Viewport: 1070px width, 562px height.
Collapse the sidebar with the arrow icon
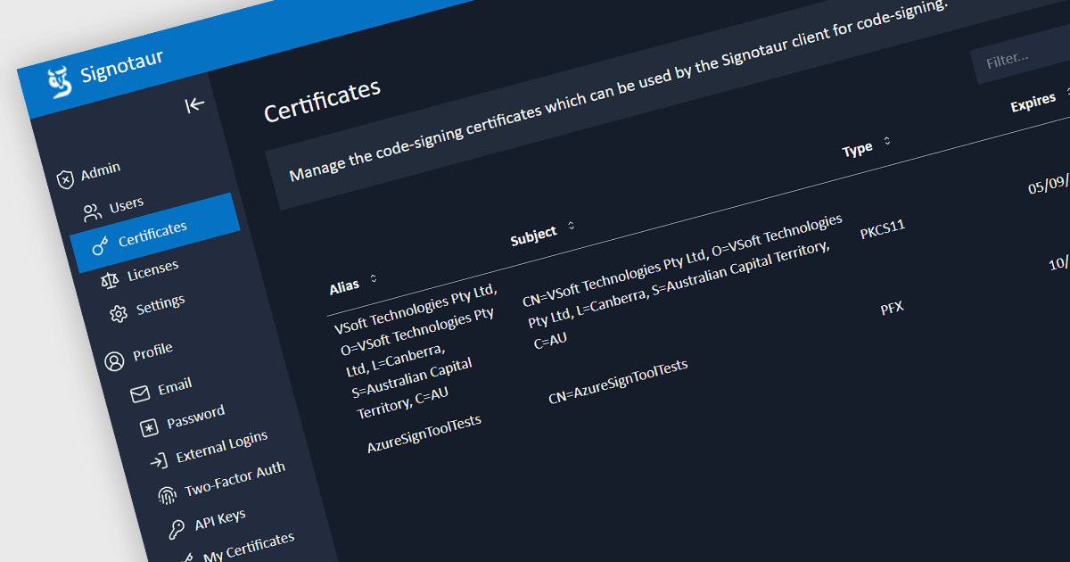point(194,105)
